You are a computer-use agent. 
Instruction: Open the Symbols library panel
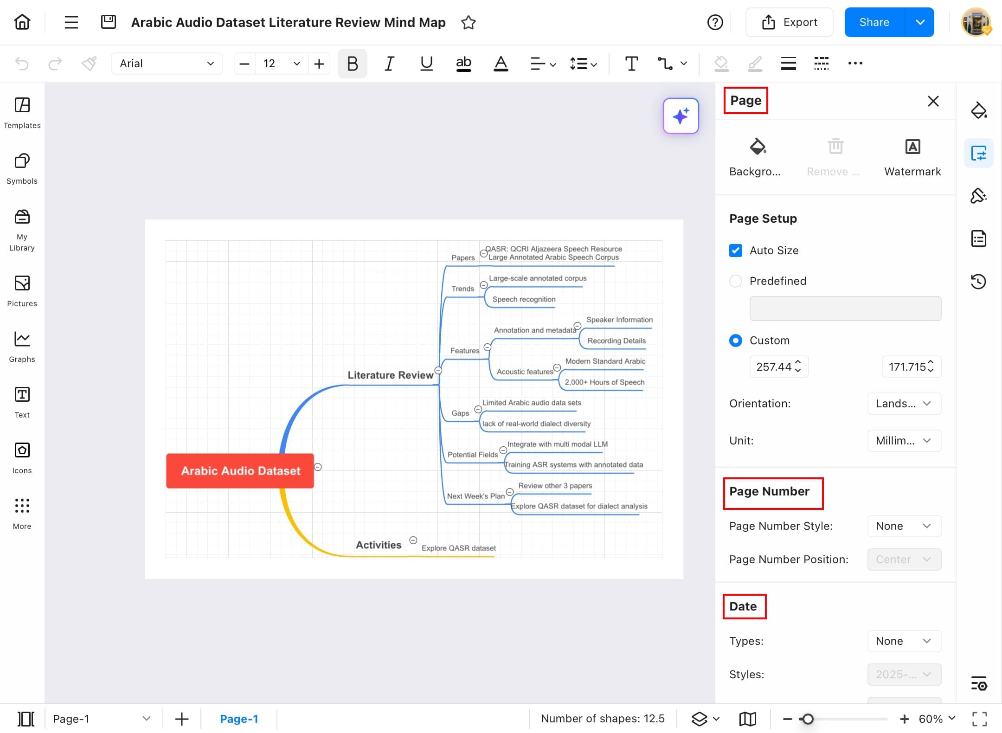(22, 168)
